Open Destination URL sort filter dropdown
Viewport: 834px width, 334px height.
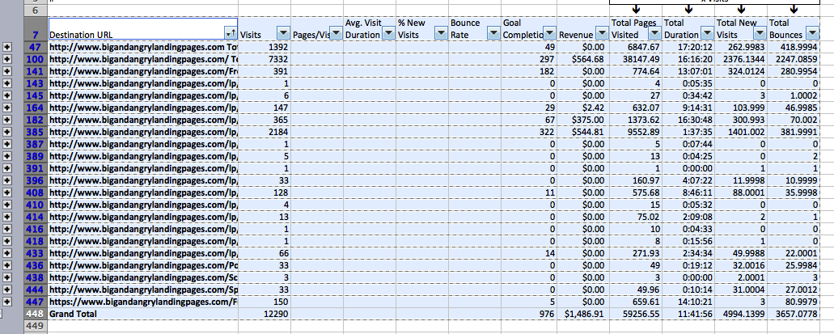click(x=231, y=34)
